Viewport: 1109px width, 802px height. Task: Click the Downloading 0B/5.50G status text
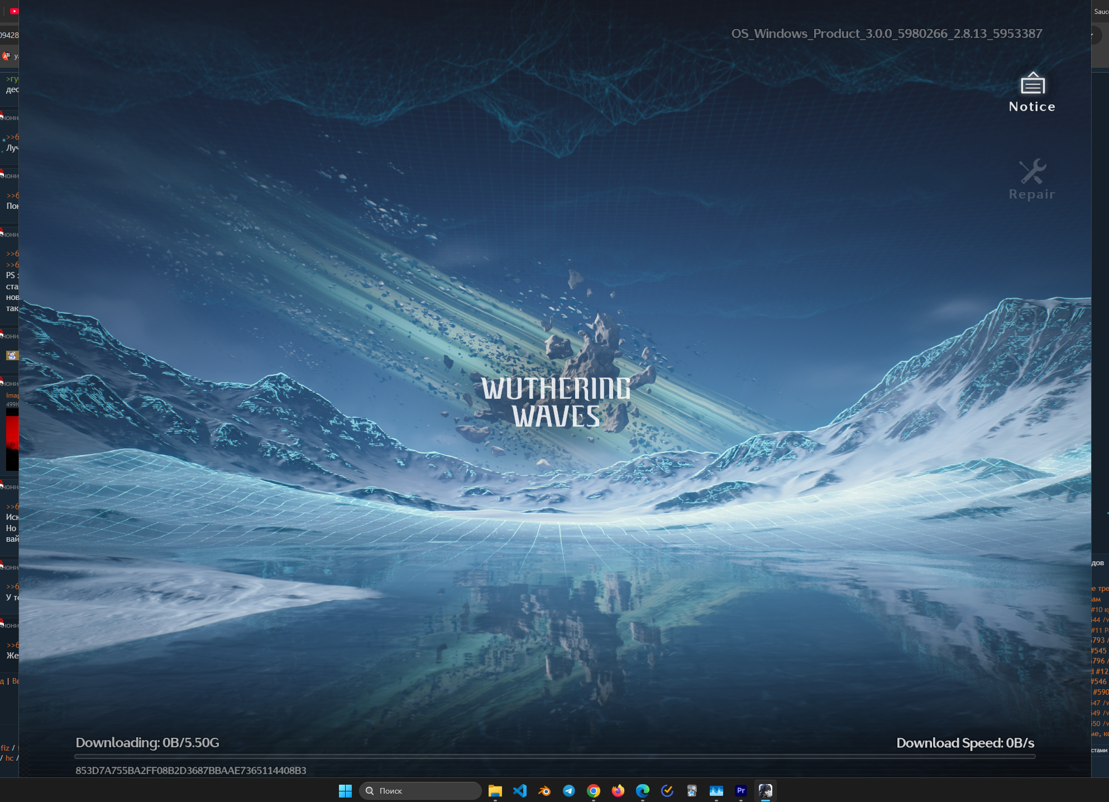[147, 742]
